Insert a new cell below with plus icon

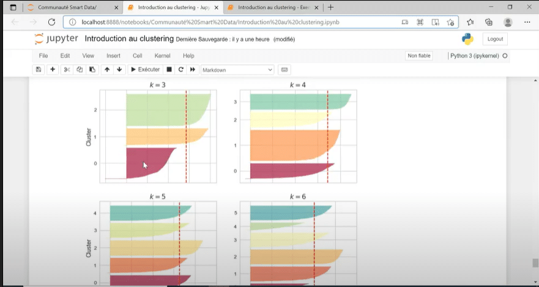tap(53, 70)
